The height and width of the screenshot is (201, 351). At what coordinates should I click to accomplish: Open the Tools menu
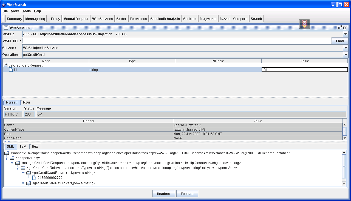[27, 11]
